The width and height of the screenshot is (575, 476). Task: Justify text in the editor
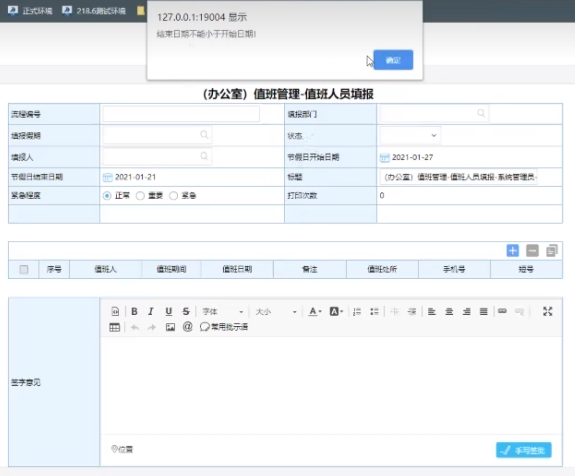pos(484,311)
